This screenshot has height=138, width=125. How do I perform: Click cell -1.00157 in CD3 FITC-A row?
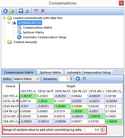[x=28, y=96]
